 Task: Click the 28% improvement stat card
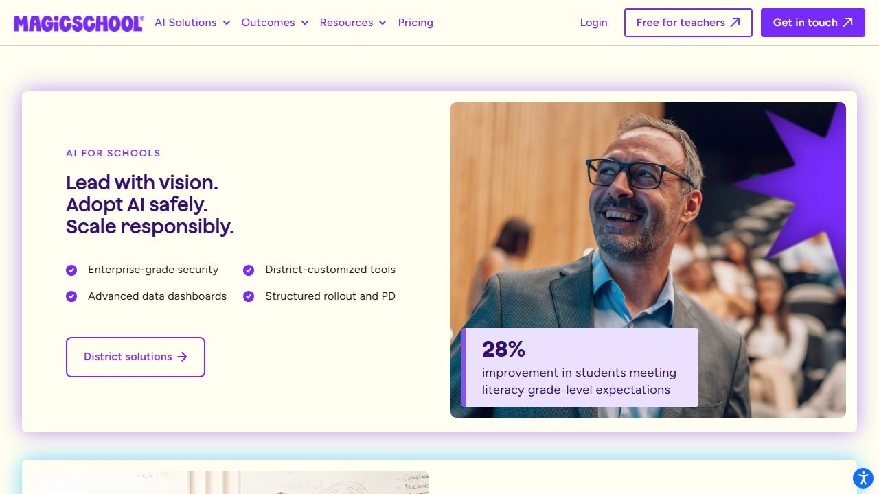click(580, 367)
